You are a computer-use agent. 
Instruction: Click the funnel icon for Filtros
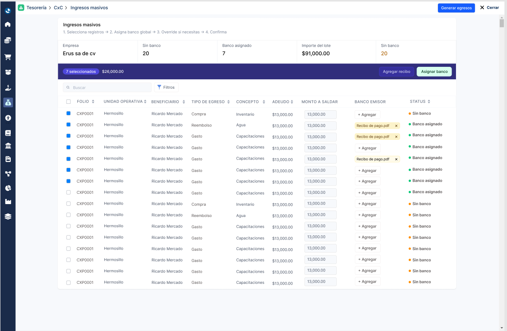159,87
